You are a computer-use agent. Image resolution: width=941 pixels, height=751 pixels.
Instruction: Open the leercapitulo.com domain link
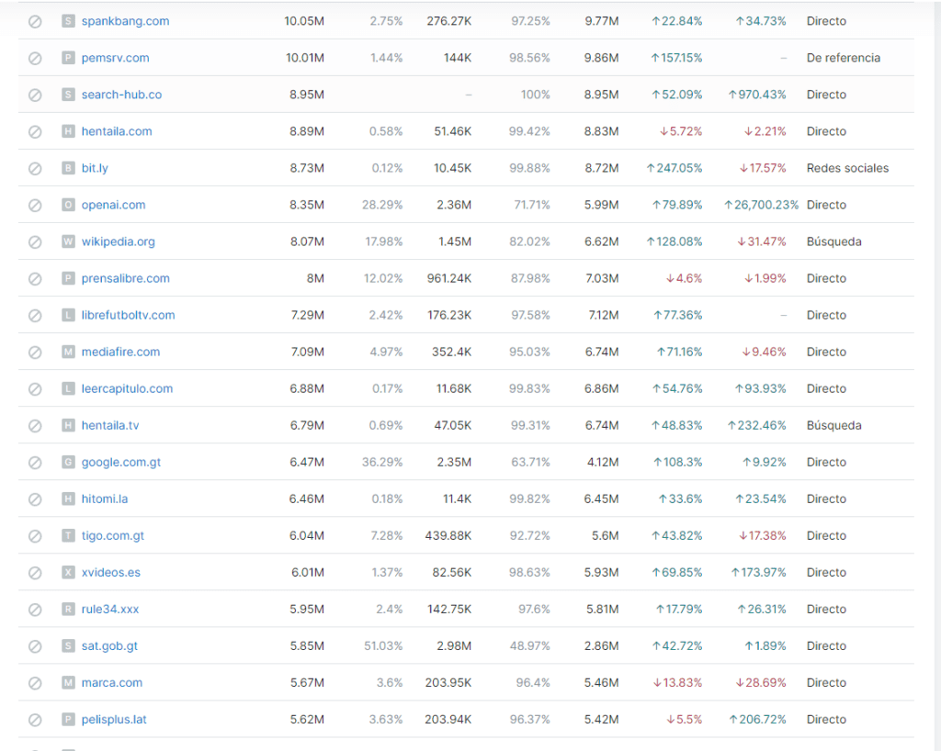tap(127, 388)
